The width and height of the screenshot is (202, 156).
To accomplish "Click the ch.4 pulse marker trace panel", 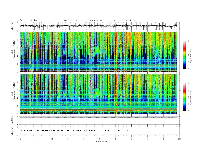I will [100, 131].
